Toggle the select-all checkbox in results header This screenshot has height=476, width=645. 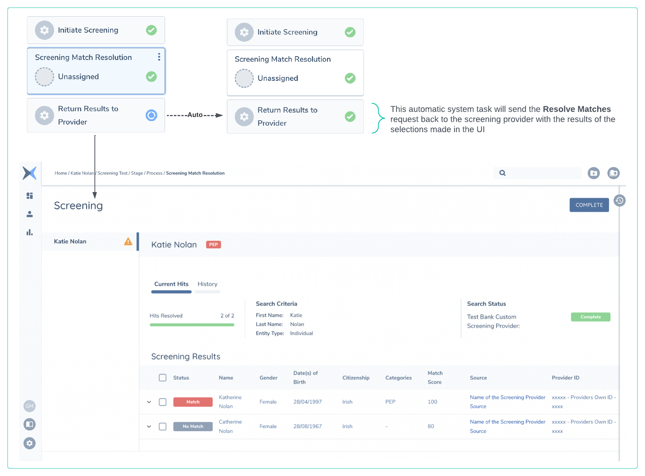[x=163, y=378]
